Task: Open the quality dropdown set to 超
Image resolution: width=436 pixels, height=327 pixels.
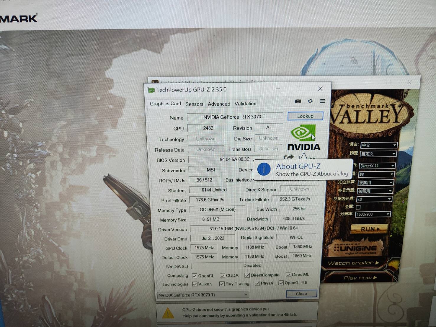Action: pos(376,174)
